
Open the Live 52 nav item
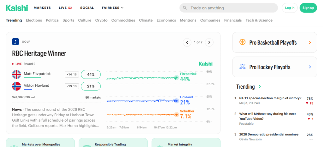click(x=65, y=8)
